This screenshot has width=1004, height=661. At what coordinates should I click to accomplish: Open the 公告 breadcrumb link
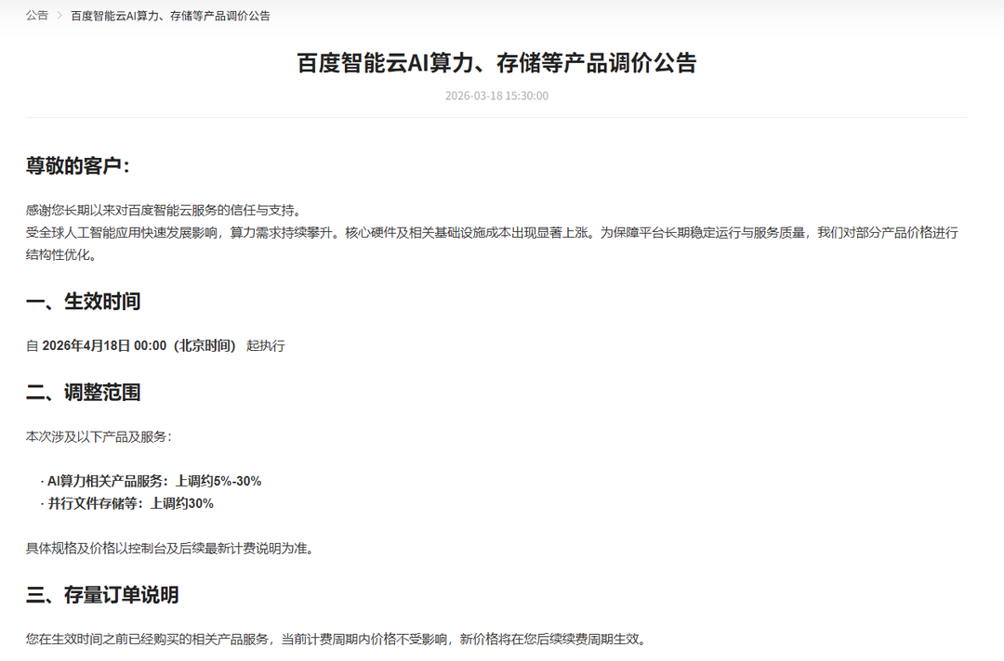point(36,16)
